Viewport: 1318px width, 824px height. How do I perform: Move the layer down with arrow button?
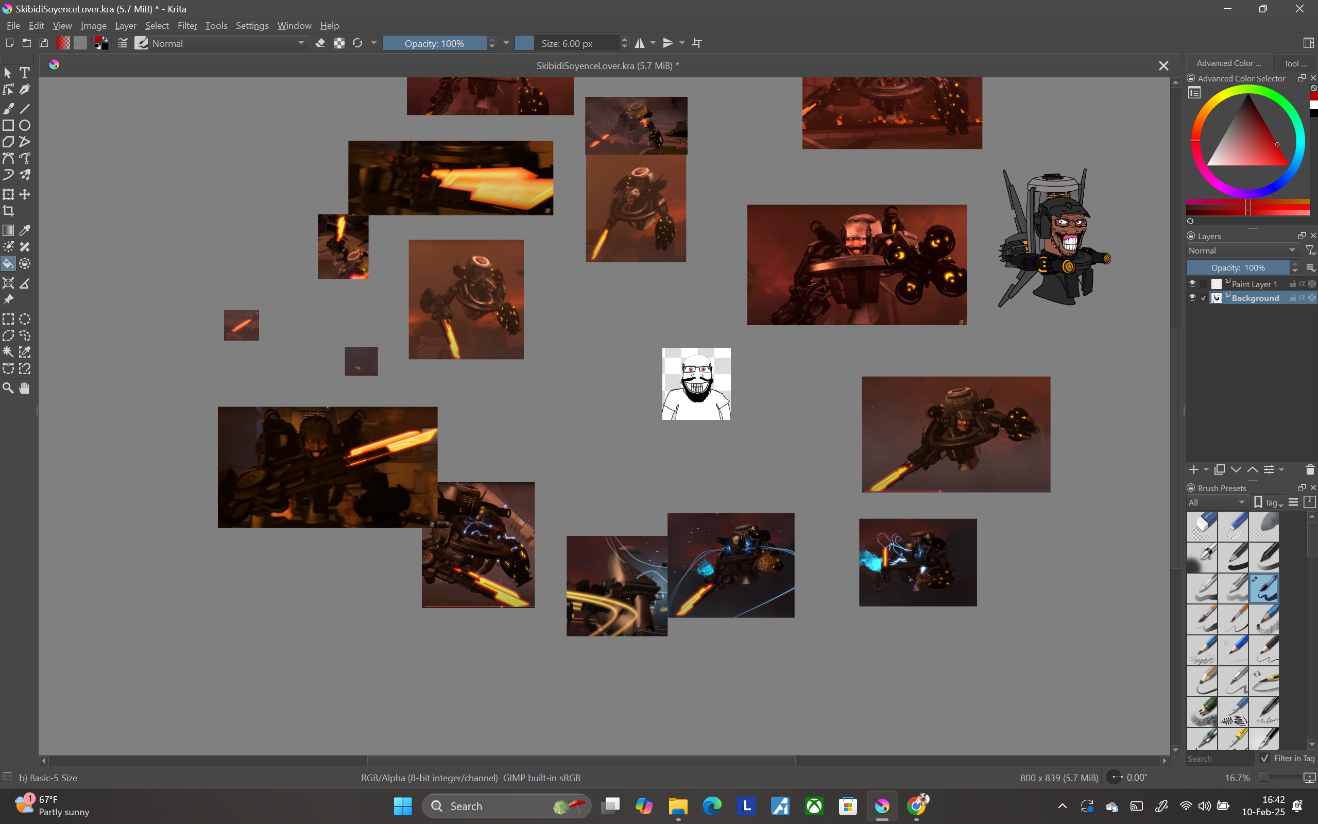[x=1236, y=470]
